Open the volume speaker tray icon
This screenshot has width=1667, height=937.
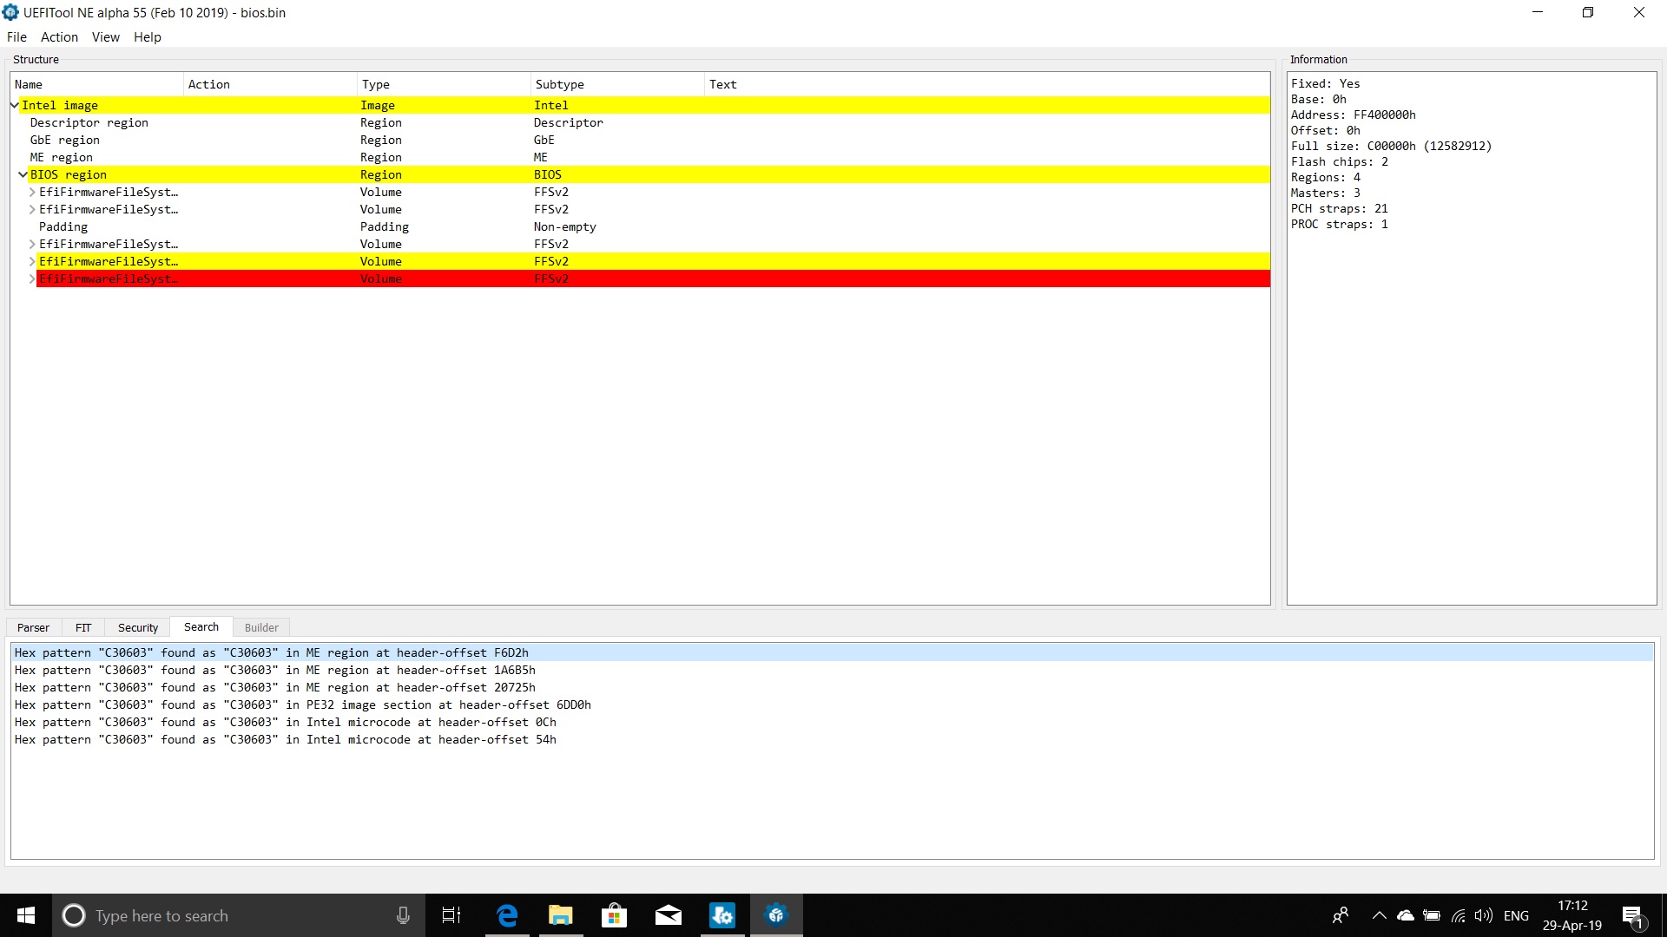tap(1484, 915)
